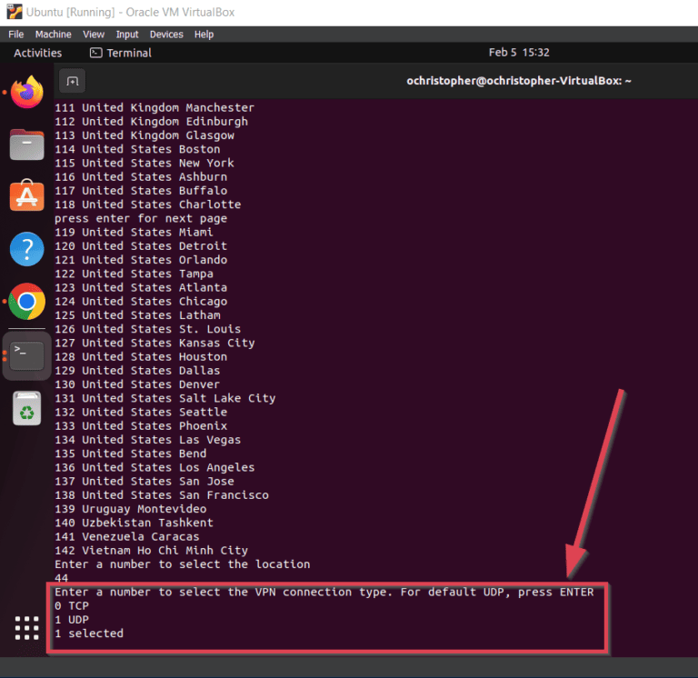Screen dimensions: 698x678
Task: Open the File menu
Action: (x=16, y=35)
